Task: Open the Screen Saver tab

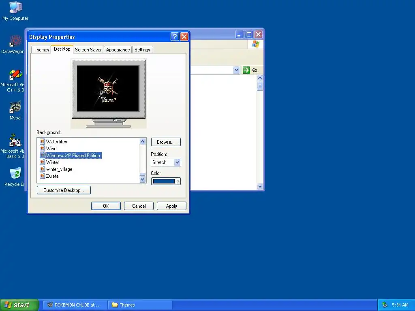Action: [88, 50]
